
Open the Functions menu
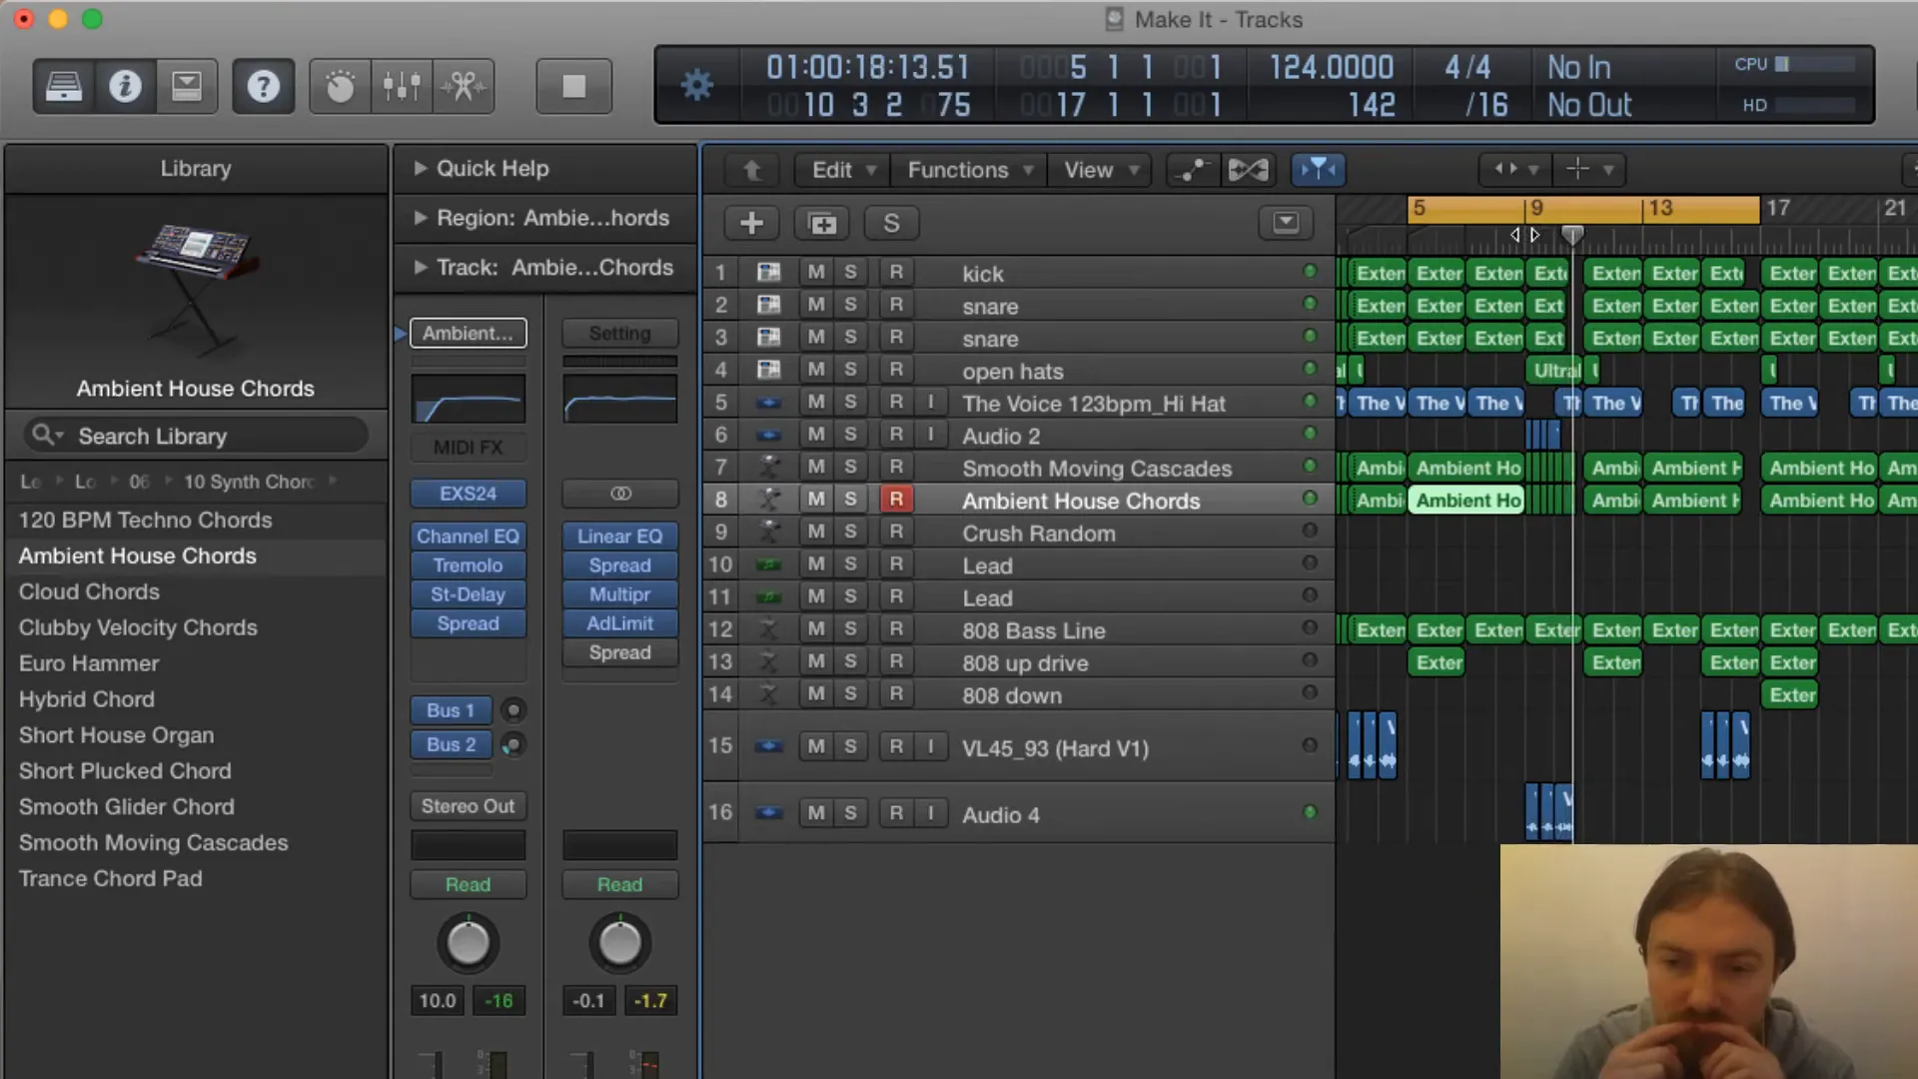pyautogui.click(x=969, y=171)
